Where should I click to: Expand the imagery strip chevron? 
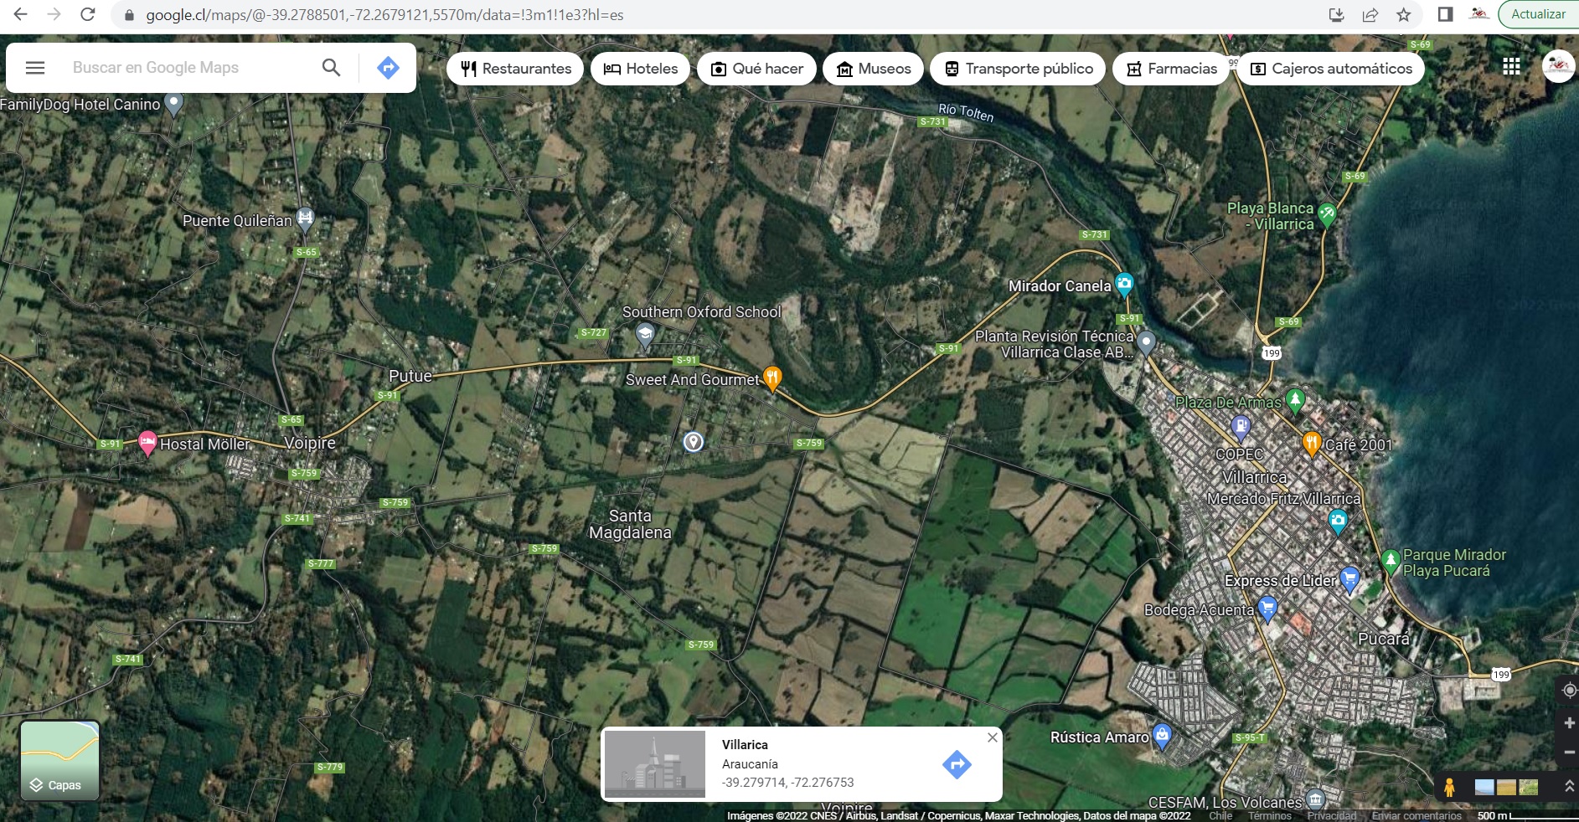coord(1569,787)
